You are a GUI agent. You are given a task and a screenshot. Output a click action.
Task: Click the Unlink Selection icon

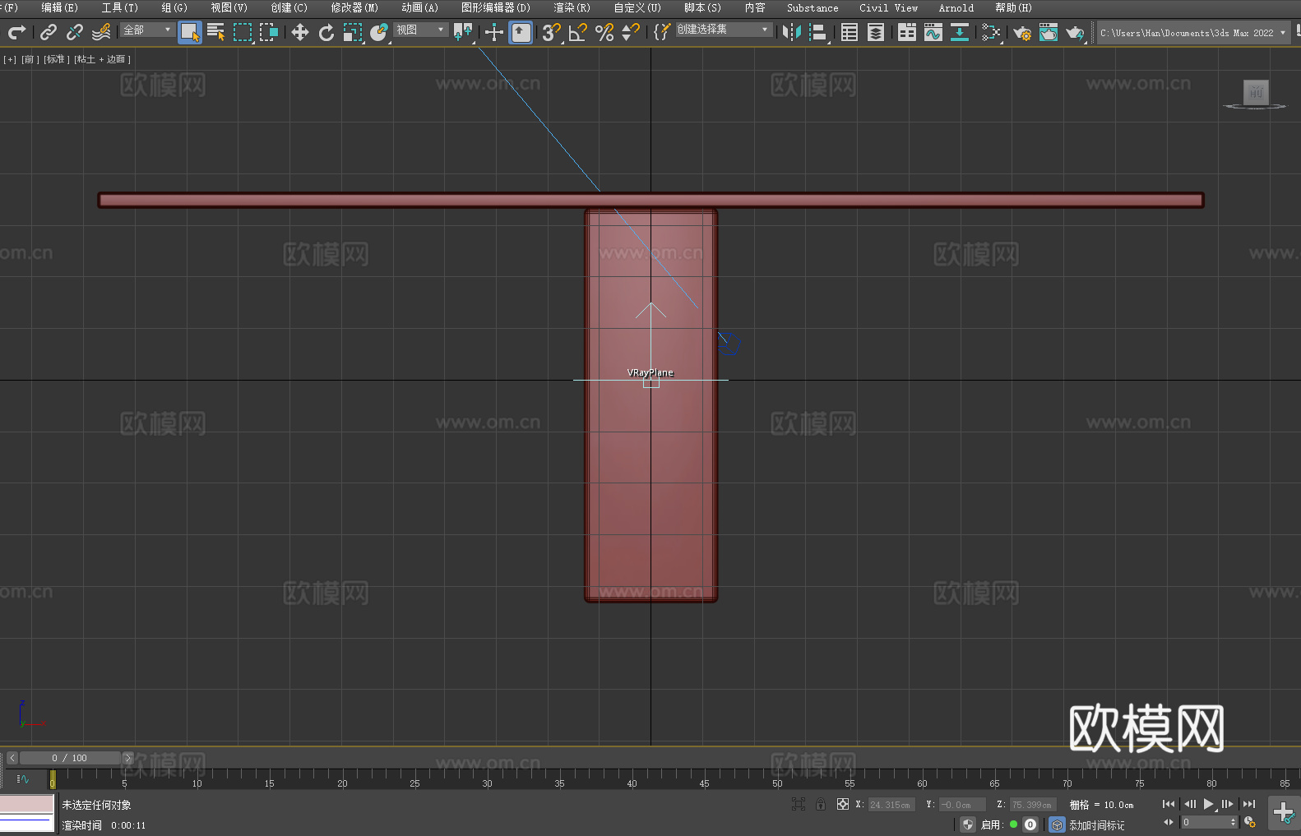pos(75,32)
